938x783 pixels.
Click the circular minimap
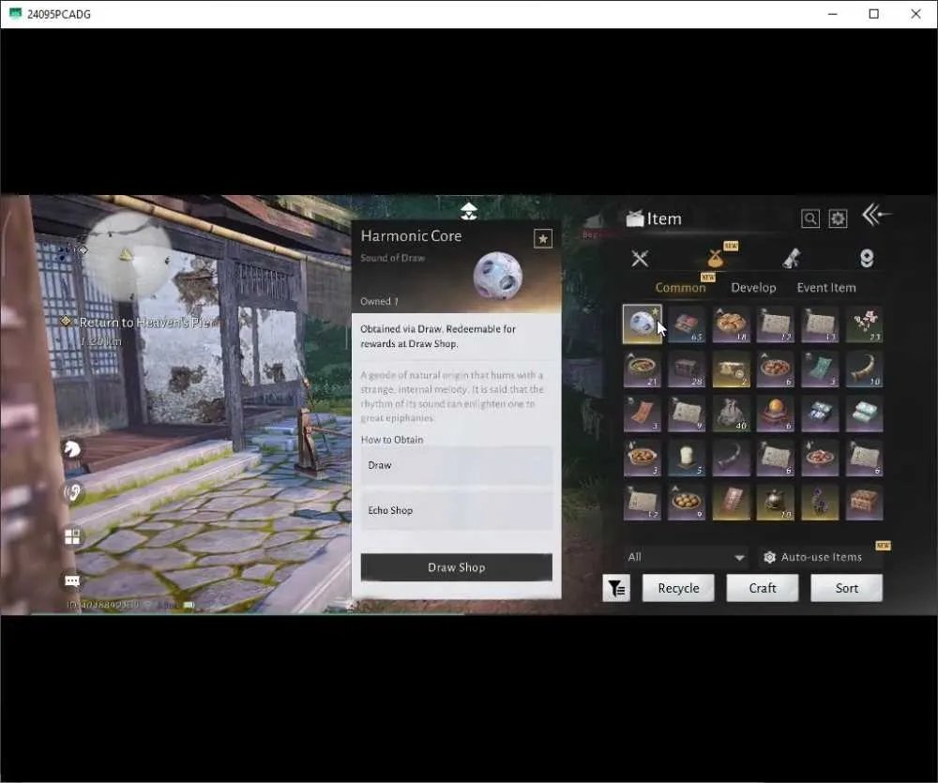pyautogui.click(x=127, y=254)
